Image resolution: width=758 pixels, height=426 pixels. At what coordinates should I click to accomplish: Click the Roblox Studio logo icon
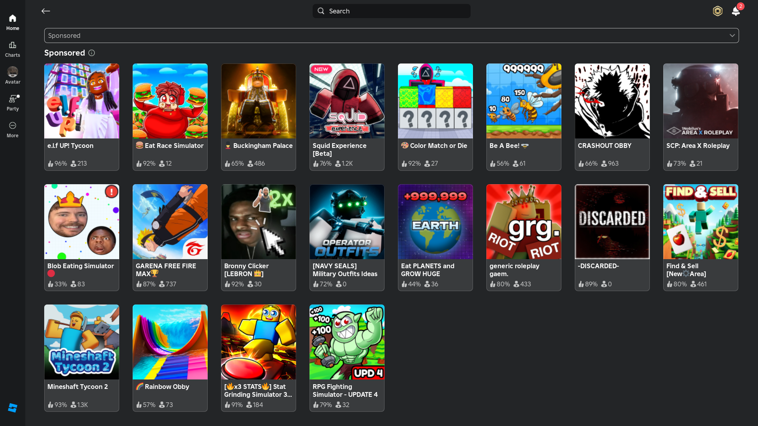pos(13,408)
